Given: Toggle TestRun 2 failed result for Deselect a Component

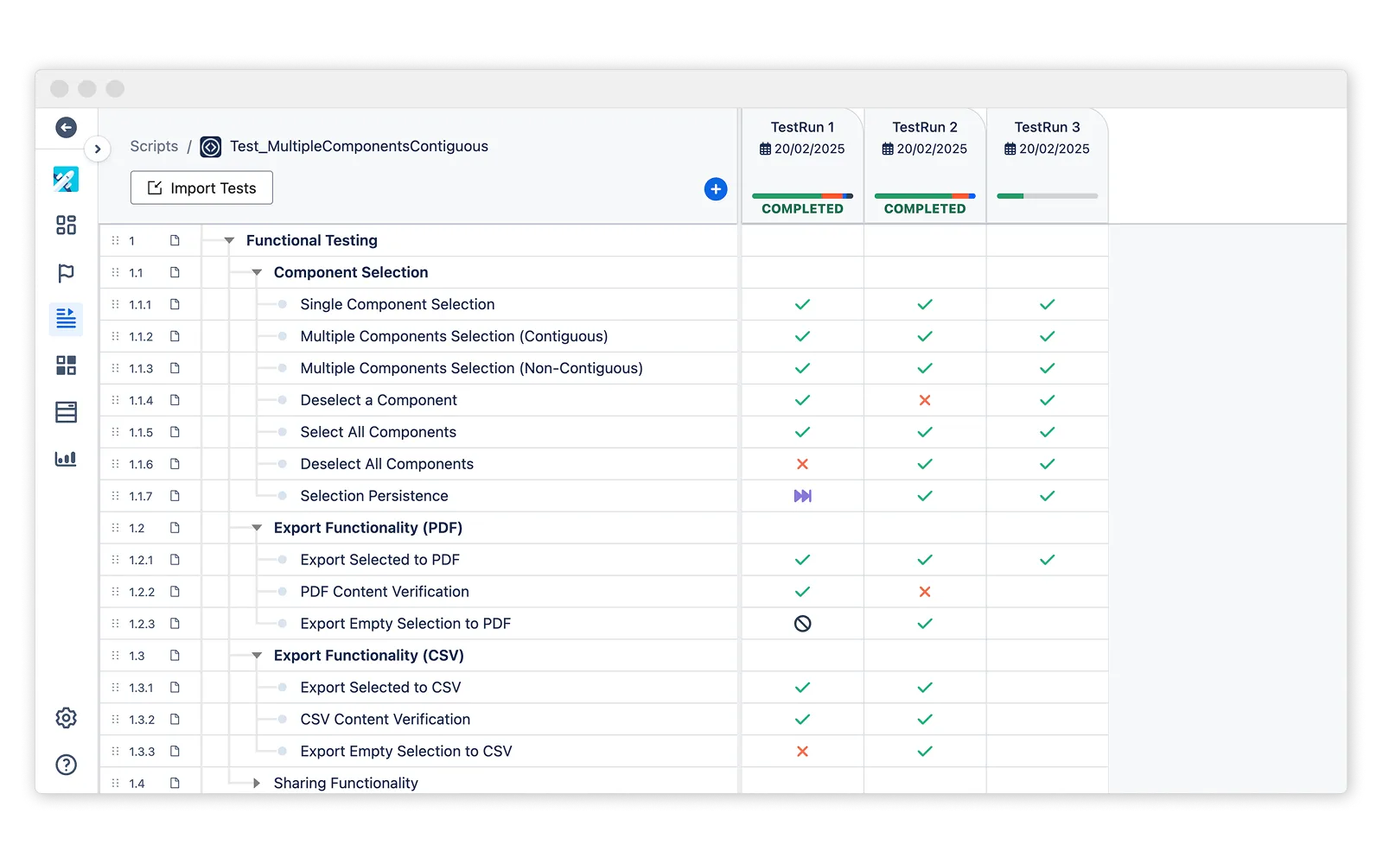Looking at the screenshot, I should pyautogui.click(x=925, y=400).
